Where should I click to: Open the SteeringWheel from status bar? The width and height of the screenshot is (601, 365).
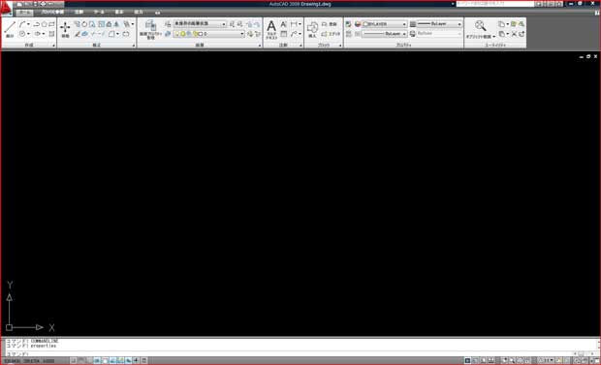point(520,360)
